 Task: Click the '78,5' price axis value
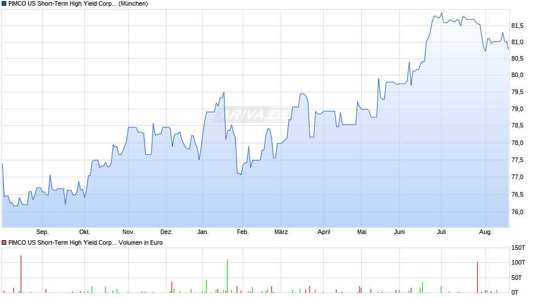click(517, 126)
